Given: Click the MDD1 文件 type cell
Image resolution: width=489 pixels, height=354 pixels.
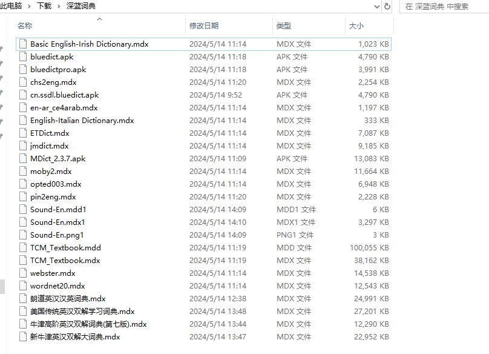Looking at the screenshot, I should pyautogui.click(x=296, y=210).
